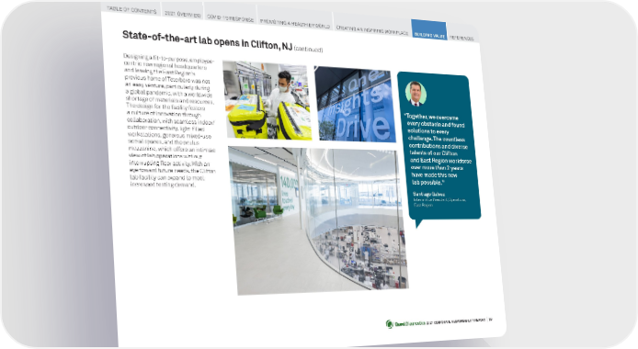The image size is (638, 349).
Task: Open the Creating an Inspiring Workplace tab
Action: tap(372, 29)
